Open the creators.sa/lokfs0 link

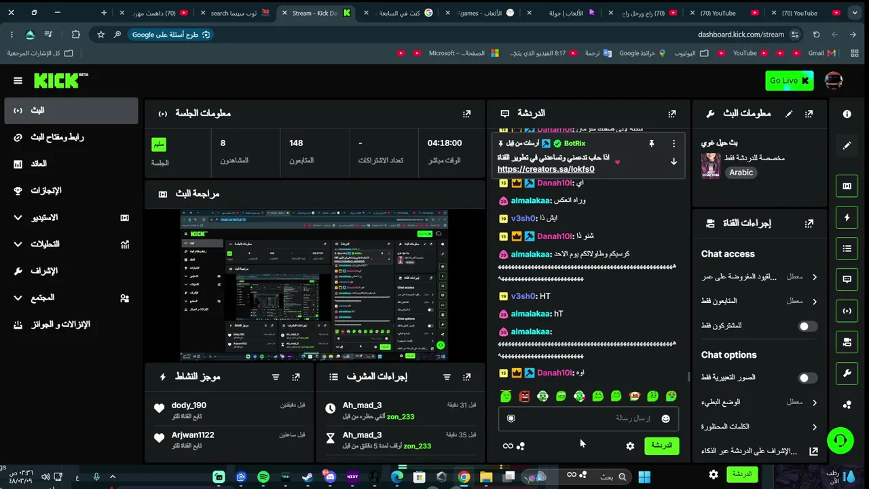tap(546, 169)
